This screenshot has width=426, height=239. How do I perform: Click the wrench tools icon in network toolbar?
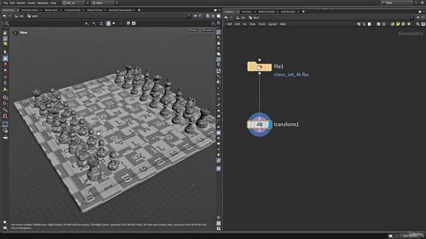(359, 24)
